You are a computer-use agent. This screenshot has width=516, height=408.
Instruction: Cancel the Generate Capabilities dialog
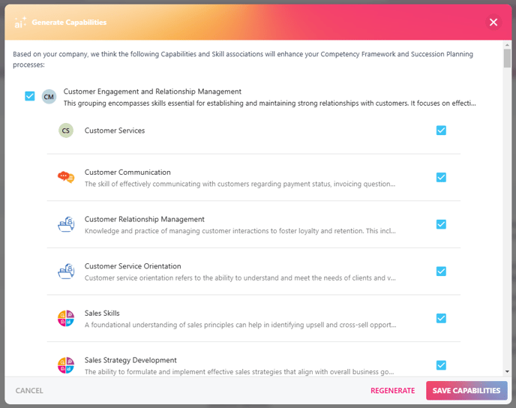coord(29,391)
